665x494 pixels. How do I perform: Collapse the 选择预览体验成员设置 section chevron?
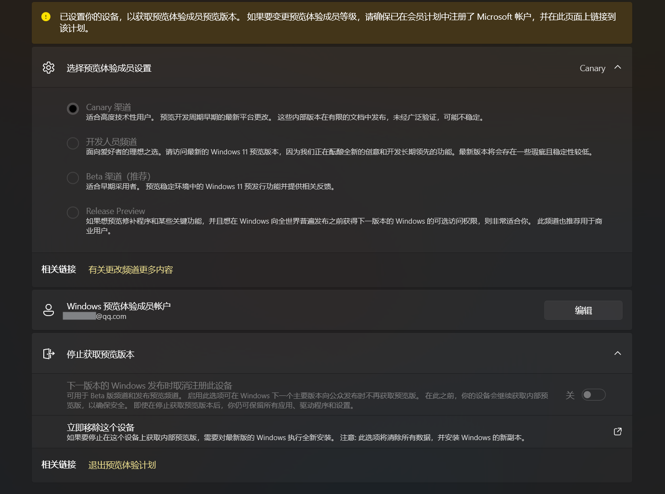pyautogui.click(x=618, y=67)
